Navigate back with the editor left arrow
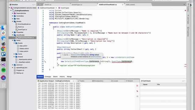The image size is (195, 110). pos(39,5)
